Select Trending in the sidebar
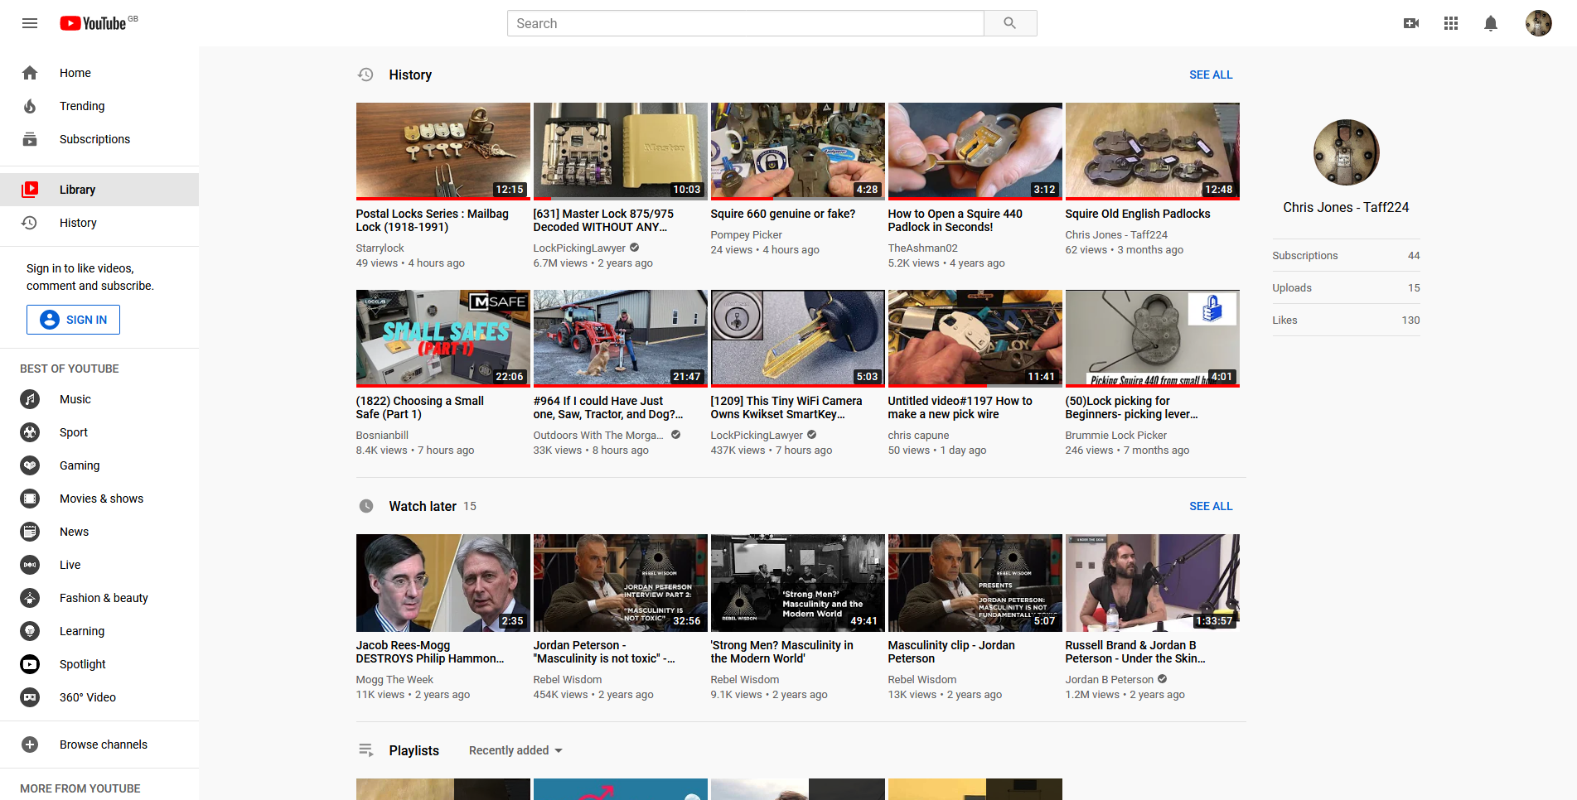The image size is (1577, 800). 82,106
